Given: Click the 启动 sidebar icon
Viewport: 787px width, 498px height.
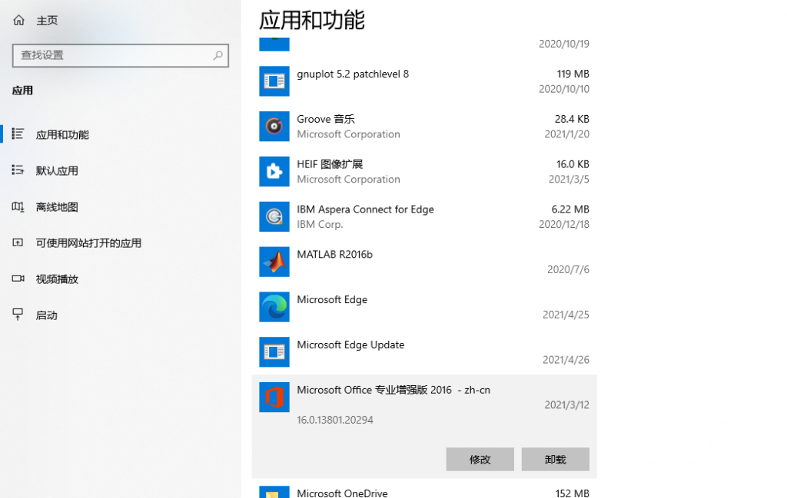Looking at the screenshot, I should point(18,315).
